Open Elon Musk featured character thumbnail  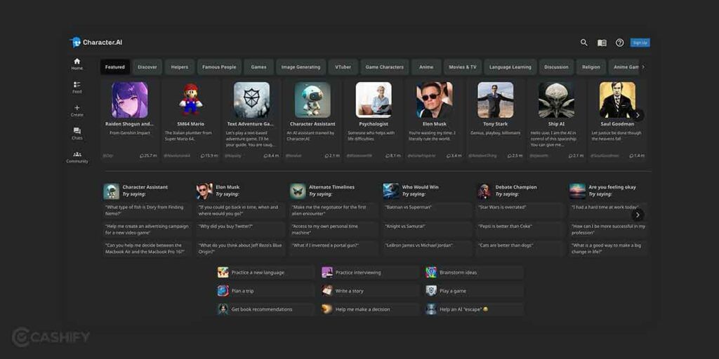pos(435,100)
